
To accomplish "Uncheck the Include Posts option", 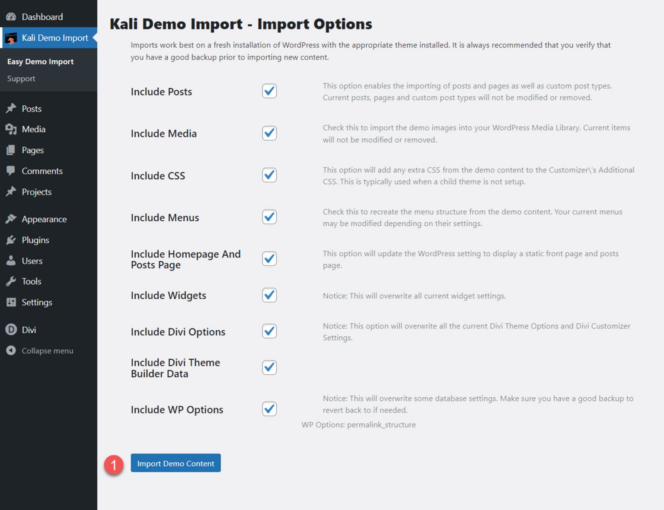I will click(x=269, y=91).
